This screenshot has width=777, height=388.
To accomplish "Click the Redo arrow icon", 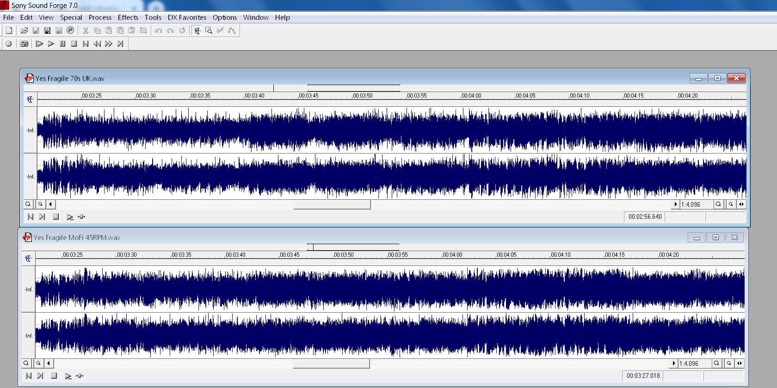I will pyautogui.click(x=170, y=31).
